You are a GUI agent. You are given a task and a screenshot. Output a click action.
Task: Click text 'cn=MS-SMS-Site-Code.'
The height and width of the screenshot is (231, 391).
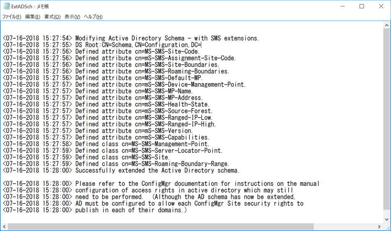click(x=167, y=52)
